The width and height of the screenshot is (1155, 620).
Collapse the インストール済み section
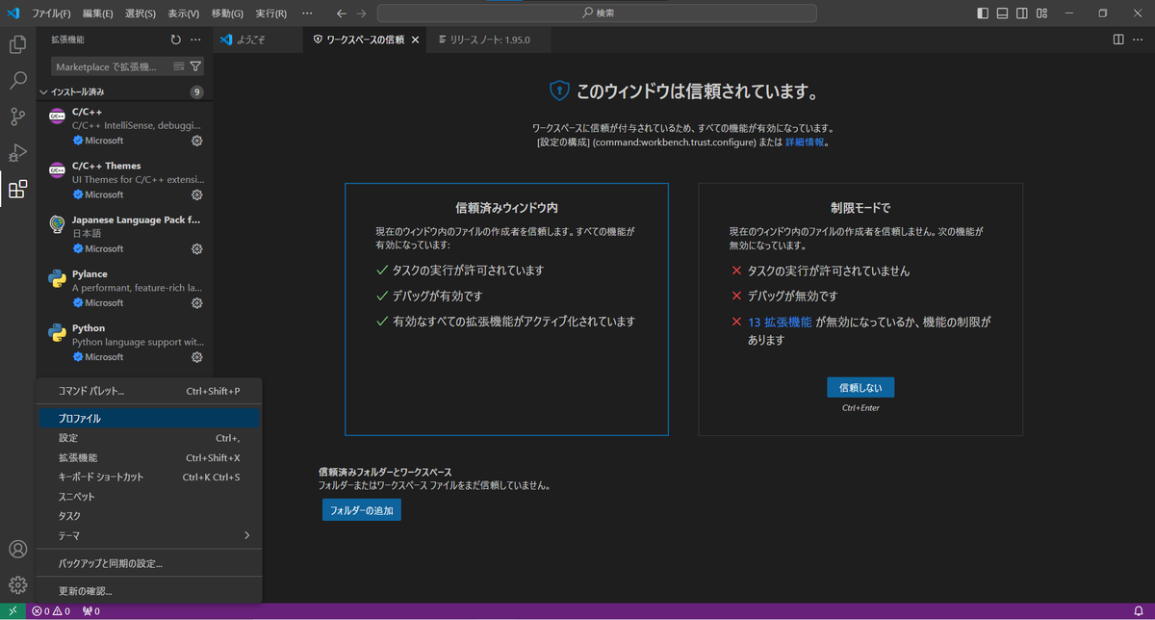click(x=43, y=92)
